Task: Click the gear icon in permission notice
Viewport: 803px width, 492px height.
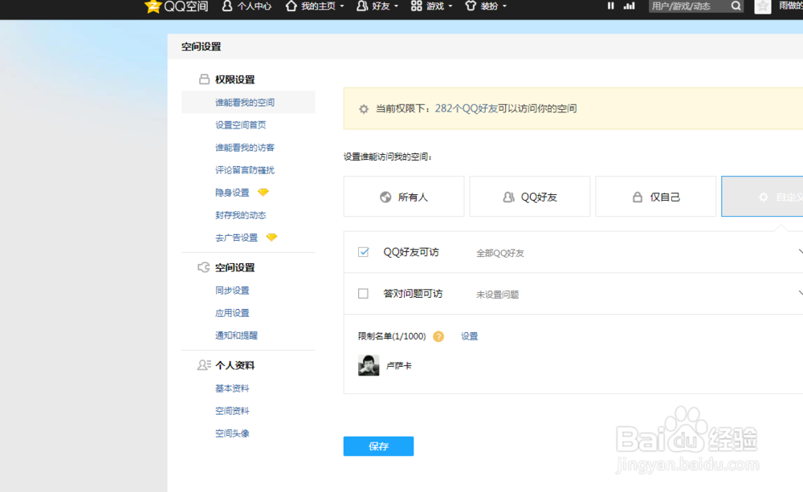Action: click(x=364, y=108)
